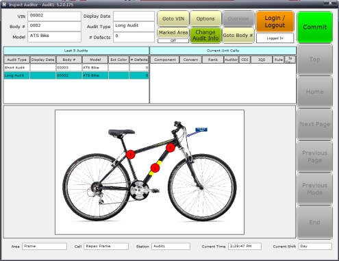Click the Model column header in Last 5 Audits
The width and height of the screenshot is (339, 261).
click(95, 60)
